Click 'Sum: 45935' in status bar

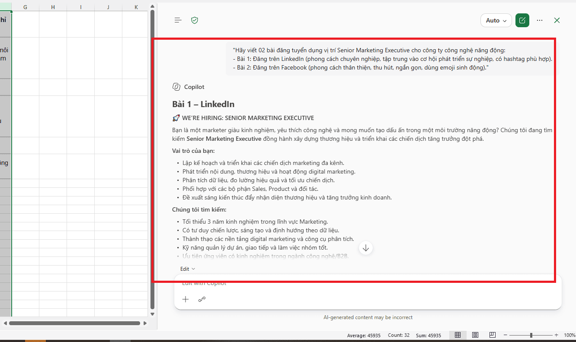point(429,336)
